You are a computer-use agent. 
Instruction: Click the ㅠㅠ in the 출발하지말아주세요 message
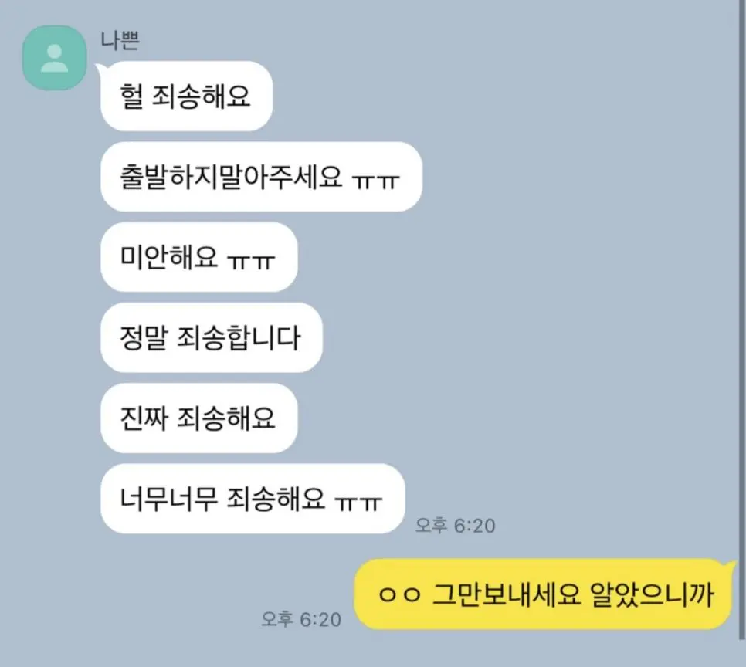pos(375,180)
